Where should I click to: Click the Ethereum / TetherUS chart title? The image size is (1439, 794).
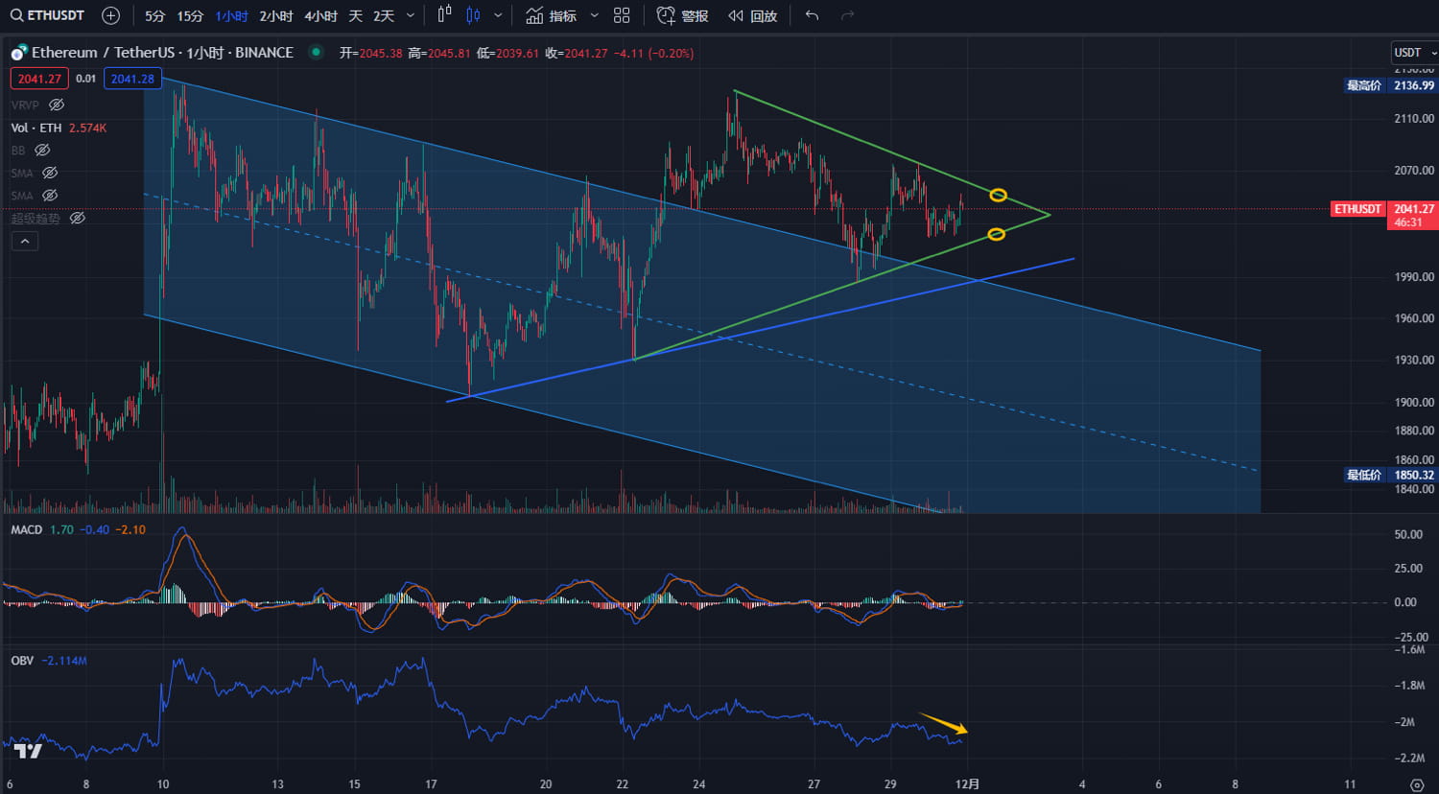tap(162, 53)
